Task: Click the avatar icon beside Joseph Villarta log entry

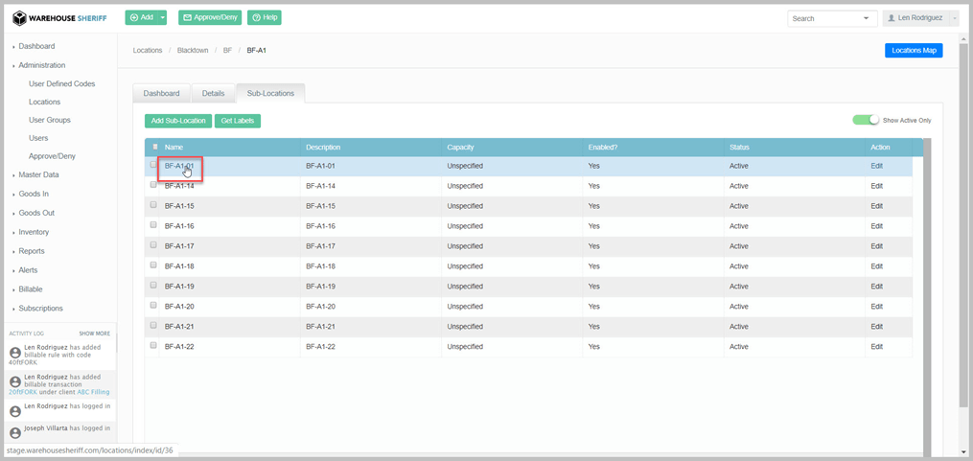Action: 14,431
